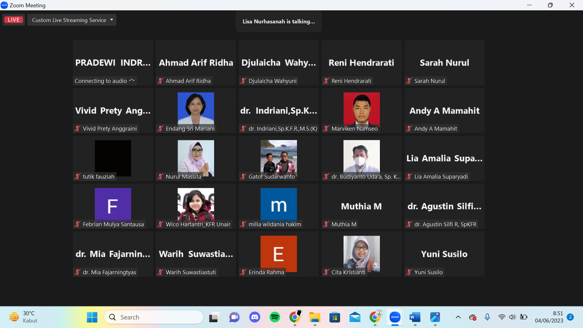Open the Windows Start menu

92,317
